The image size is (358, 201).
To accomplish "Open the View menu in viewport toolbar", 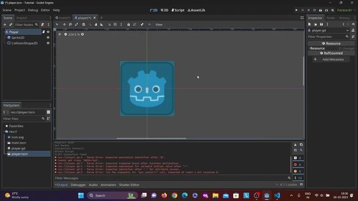I will tap(159, 25).
